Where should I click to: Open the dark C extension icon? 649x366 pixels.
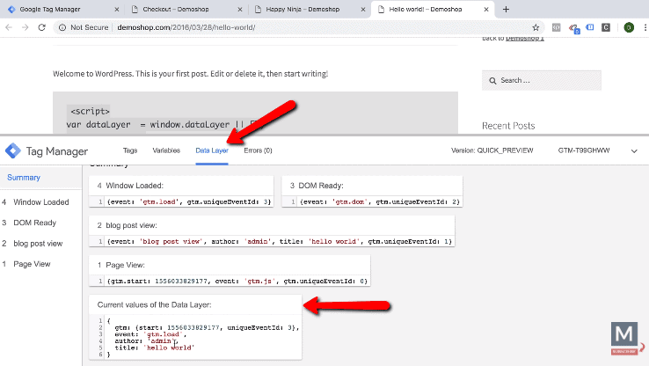[x=606, y=27]
